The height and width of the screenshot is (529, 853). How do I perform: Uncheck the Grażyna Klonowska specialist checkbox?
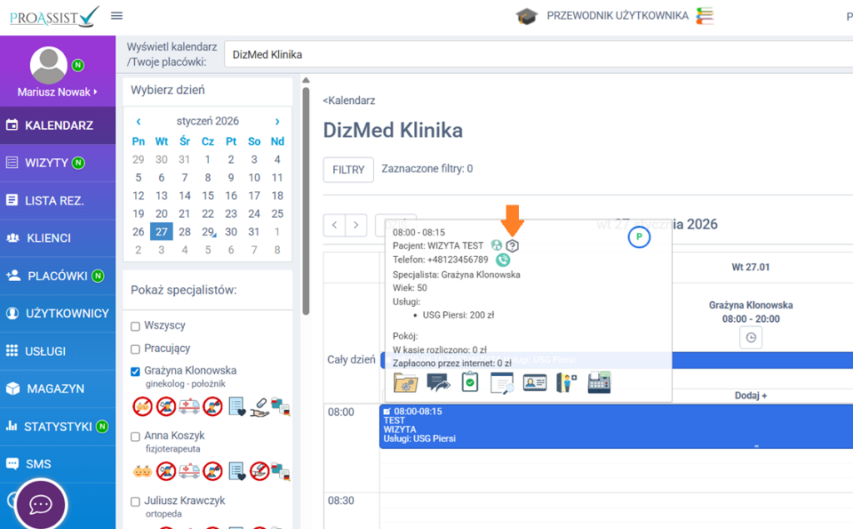136,371
